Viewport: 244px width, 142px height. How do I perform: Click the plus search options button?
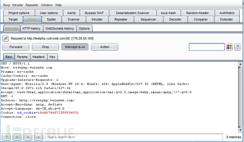point(28,137)
